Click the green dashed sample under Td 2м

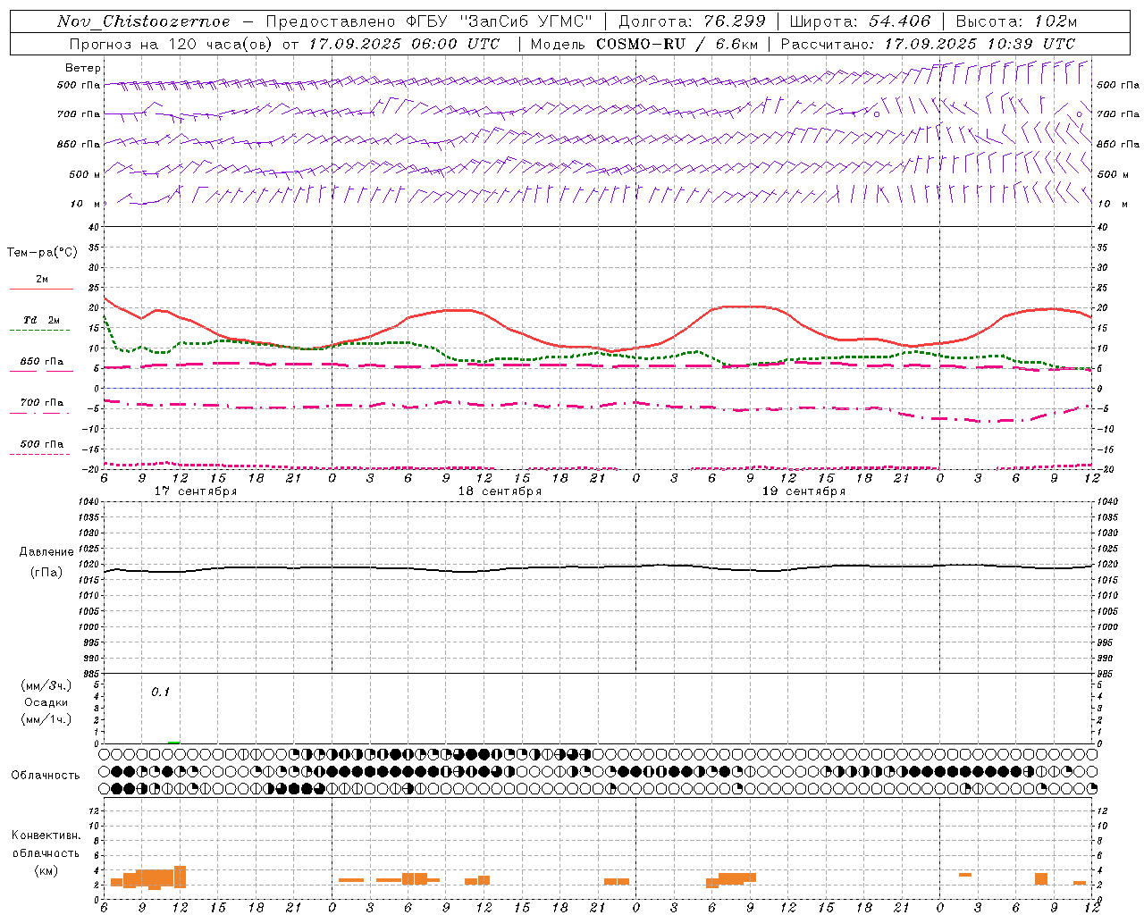(39, 331)
